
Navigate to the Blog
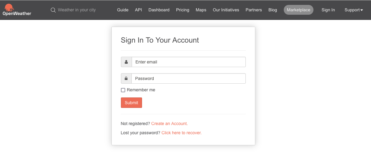coord(272,10)
